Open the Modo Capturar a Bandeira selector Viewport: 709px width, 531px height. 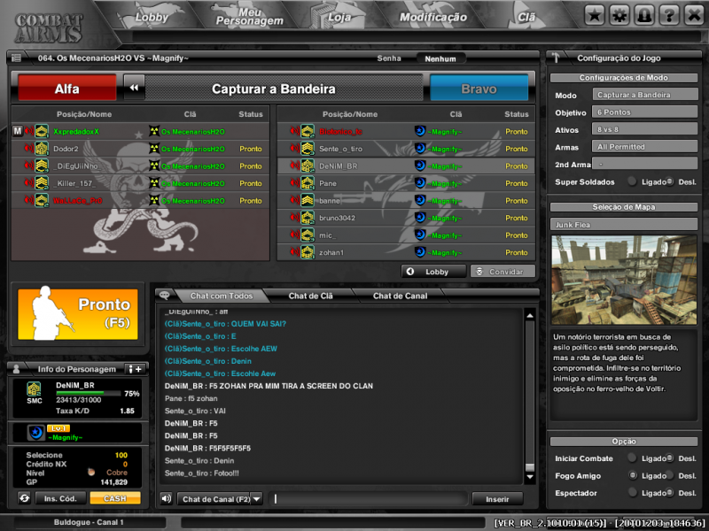click(644, 95)
